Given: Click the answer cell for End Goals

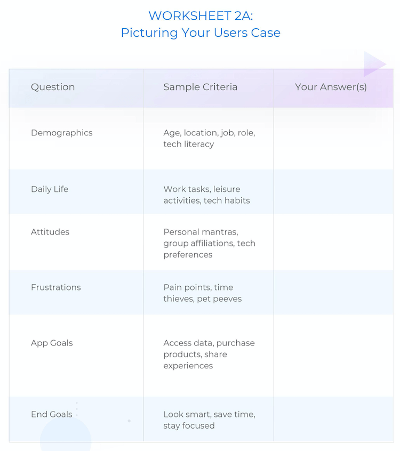Looking at the screenshot, I should tap(333, 419).
